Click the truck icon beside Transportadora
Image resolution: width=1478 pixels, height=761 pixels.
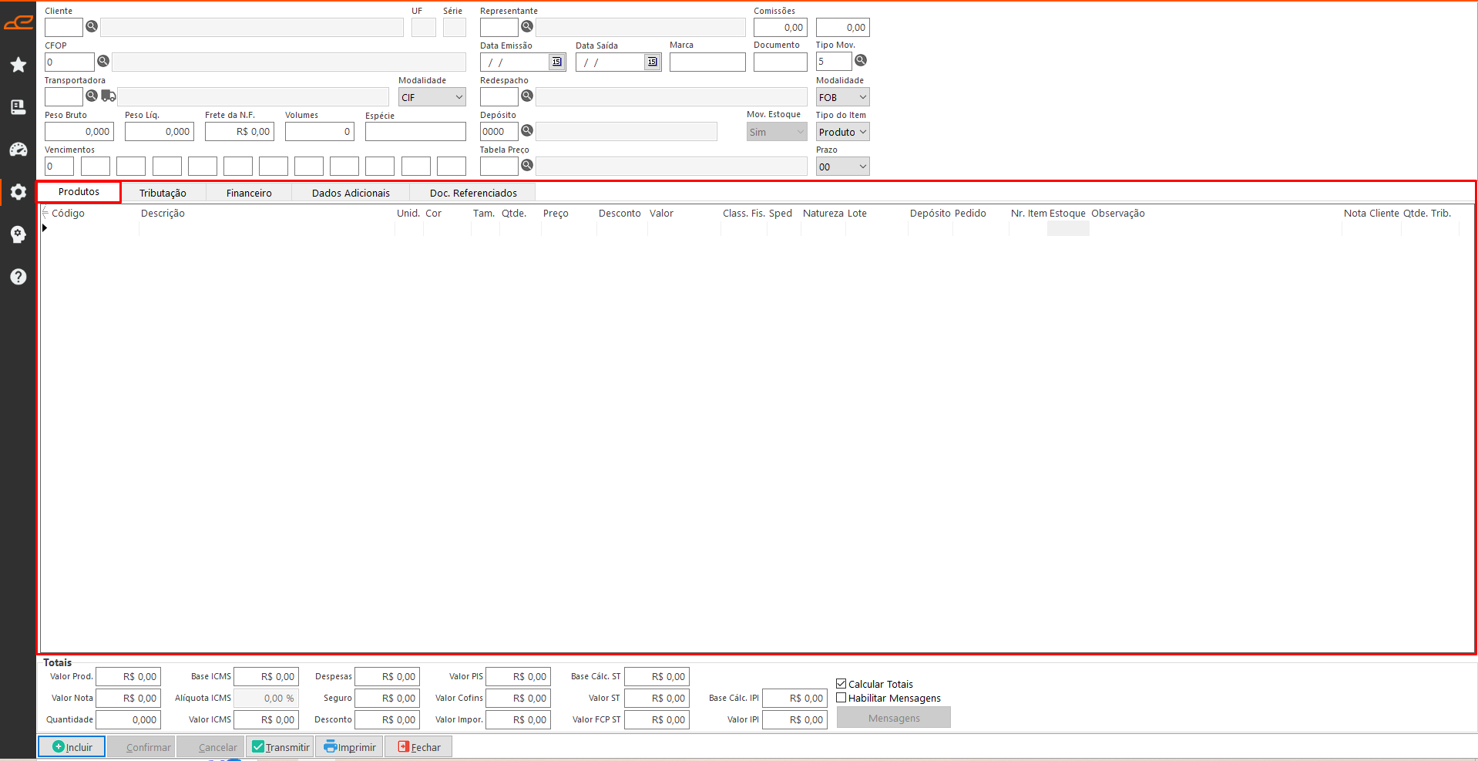point(109,96)
